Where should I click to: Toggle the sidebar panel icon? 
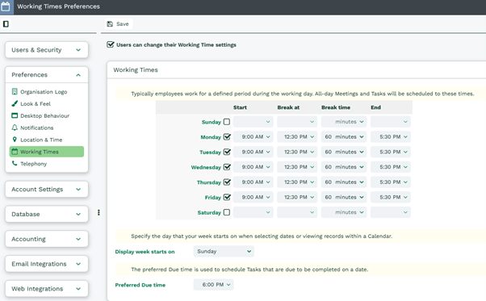pos(6,24)
